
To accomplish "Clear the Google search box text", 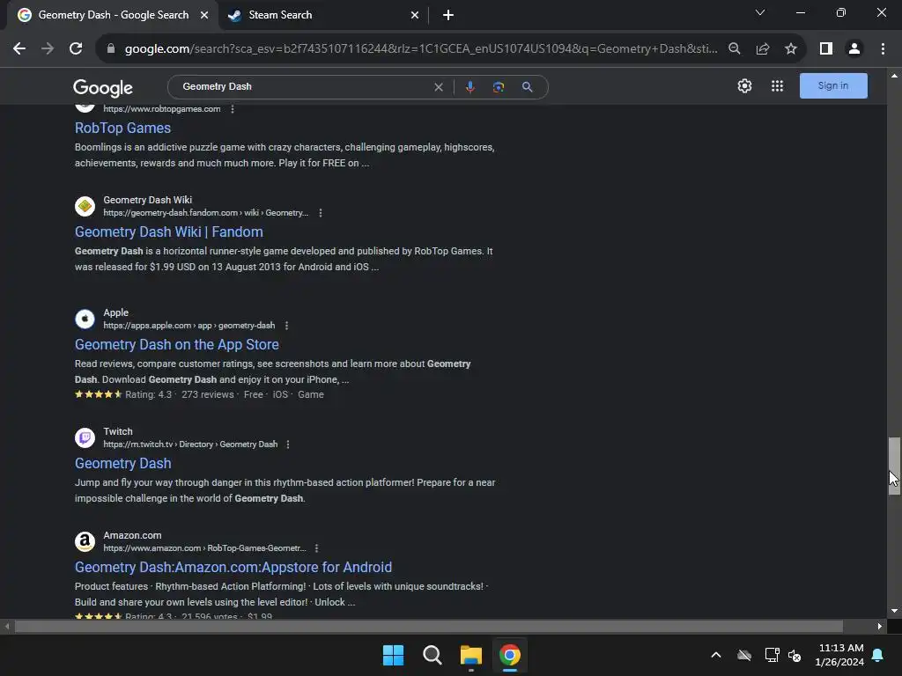I will click(x=439, y=87).
